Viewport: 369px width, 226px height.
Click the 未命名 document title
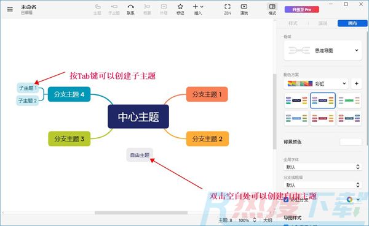[x=28, y=7]
